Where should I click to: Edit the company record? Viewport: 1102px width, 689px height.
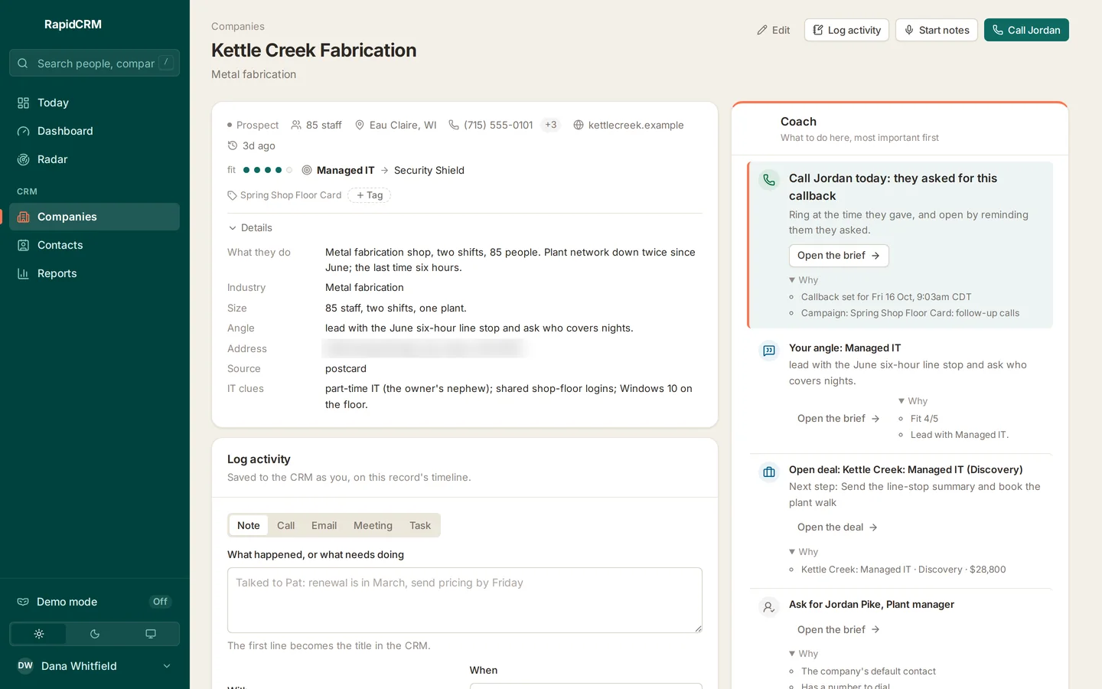point(774,30)
